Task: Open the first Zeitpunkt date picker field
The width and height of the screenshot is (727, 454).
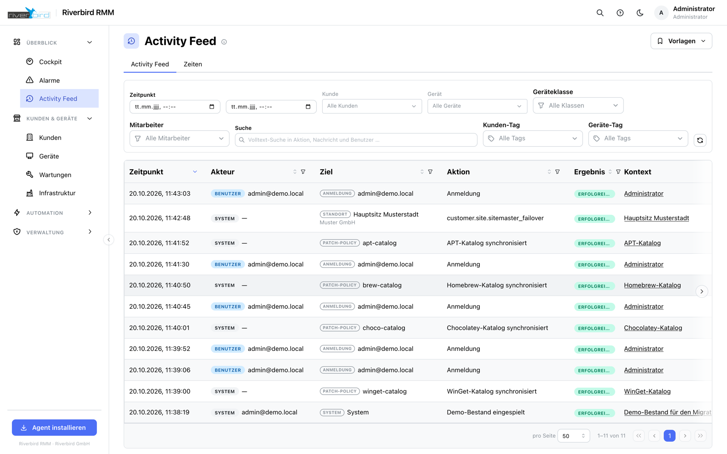Action: 175,107
